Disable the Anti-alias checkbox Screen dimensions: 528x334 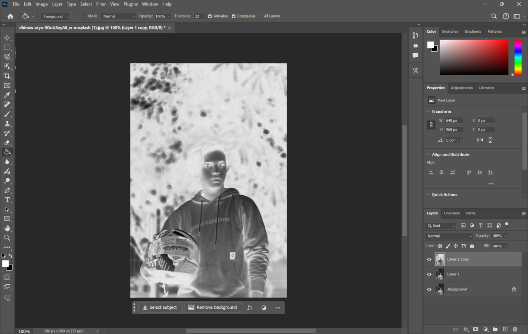pos(210,16)
